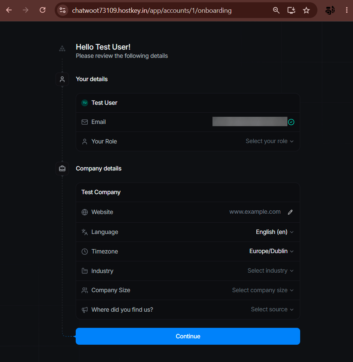Click the green verified check beside email
Screen dimensions: 353x362
[x=291, y=122]
